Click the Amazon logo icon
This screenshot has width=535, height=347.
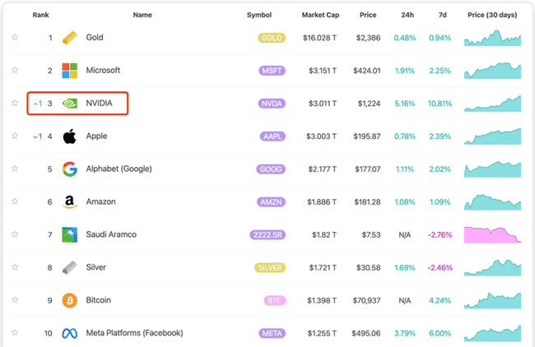tap(70, 202)
